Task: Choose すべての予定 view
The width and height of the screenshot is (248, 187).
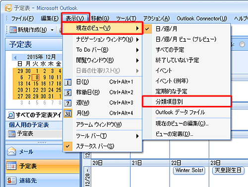Action: 187,50
